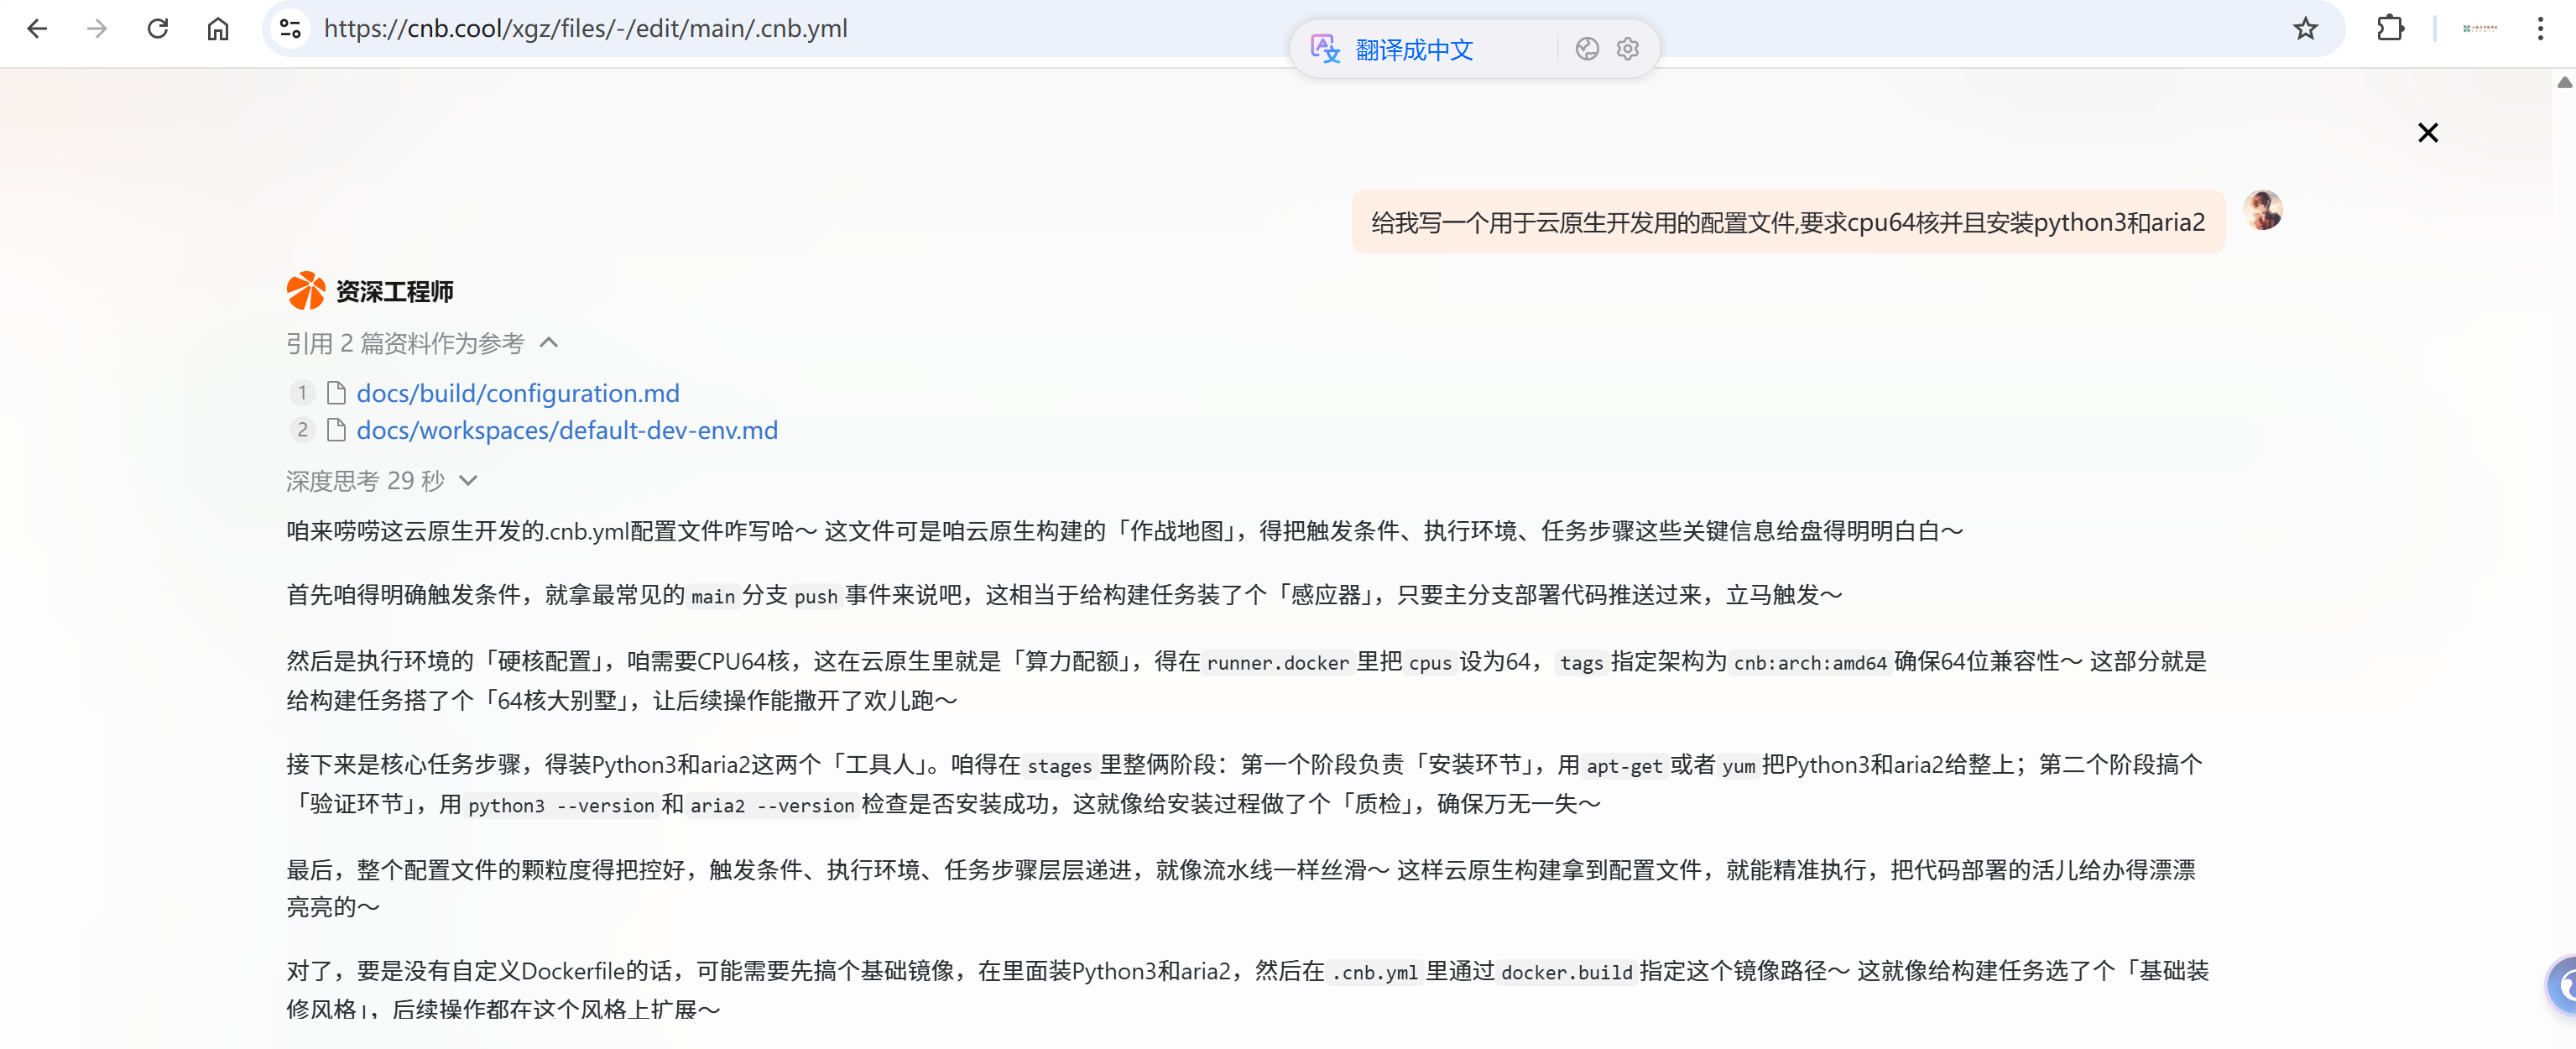Open the Chrome three-dot menu
This screenshot has height=1049, width=2576.
(x=2542, y=29)
